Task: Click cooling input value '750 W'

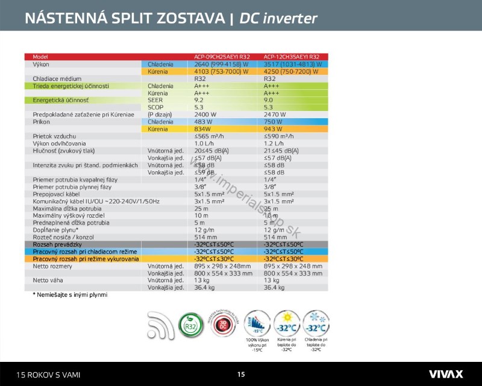Action: point(273,122)
